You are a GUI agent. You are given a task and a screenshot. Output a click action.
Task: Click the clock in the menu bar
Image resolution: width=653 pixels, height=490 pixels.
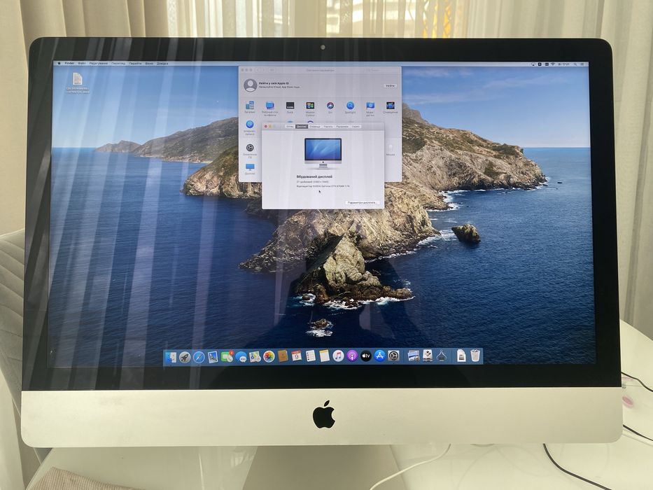(x=564, y=64)
